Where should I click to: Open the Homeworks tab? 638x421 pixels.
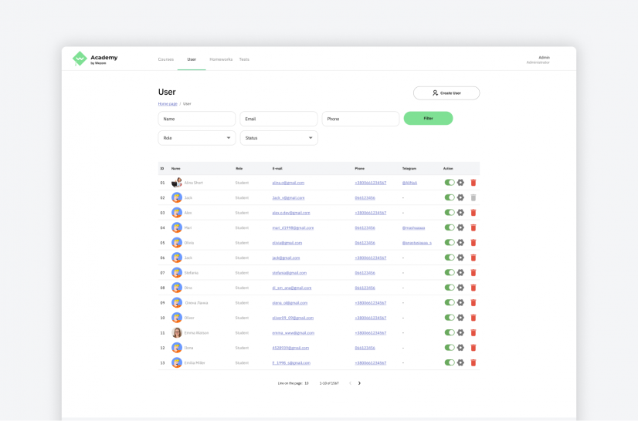(x=221, y=59)
